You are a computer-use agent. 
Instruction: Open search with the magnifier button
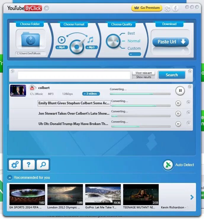tap(43, 165)
